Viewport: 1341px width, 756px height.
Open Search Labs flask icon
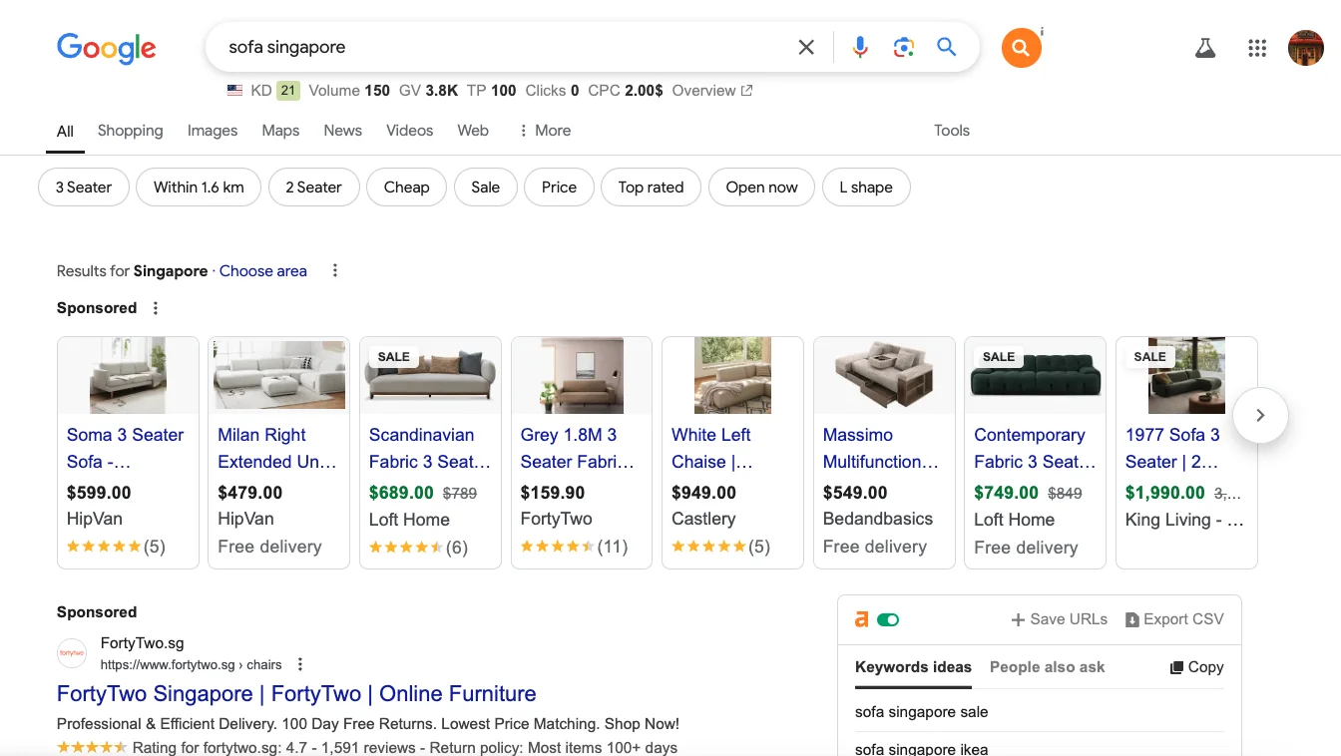click(1205, 48)
